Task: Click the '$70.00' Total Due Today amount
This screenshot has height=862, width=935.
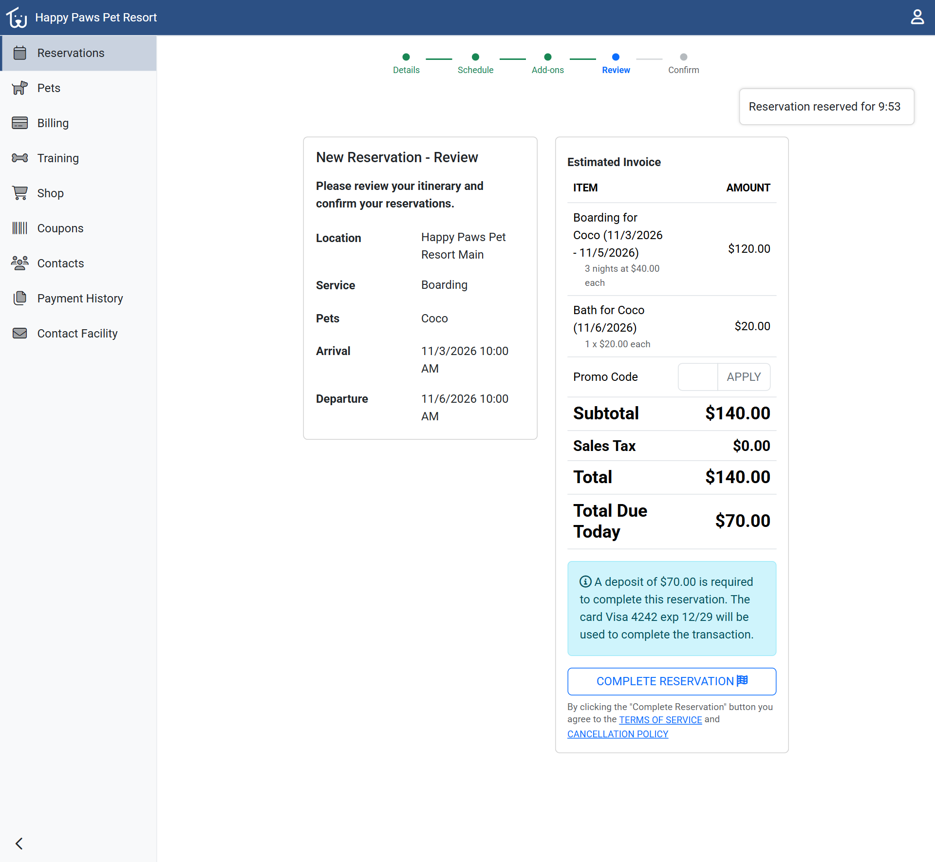Action: (x=743, y=521)
